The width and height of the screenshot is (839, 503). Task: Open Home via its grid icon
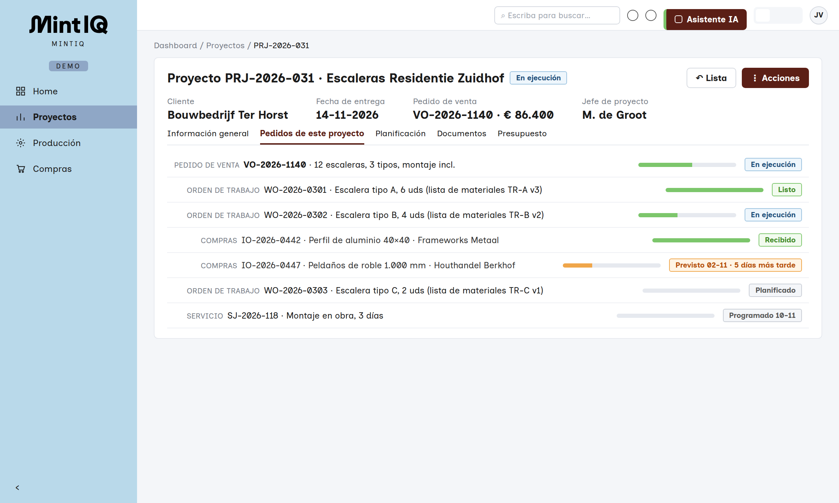[x=21, y=91]
